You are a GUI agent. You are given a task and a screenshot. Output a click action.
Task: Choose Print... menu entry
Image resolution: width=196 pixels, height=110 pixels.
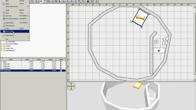click(x=15, y=28)
